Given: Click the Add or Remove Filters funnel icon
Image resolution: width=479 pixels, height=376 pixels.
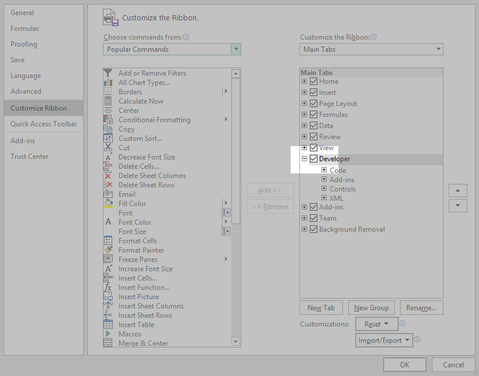Looking at the screenshot, I should [108, 73].
